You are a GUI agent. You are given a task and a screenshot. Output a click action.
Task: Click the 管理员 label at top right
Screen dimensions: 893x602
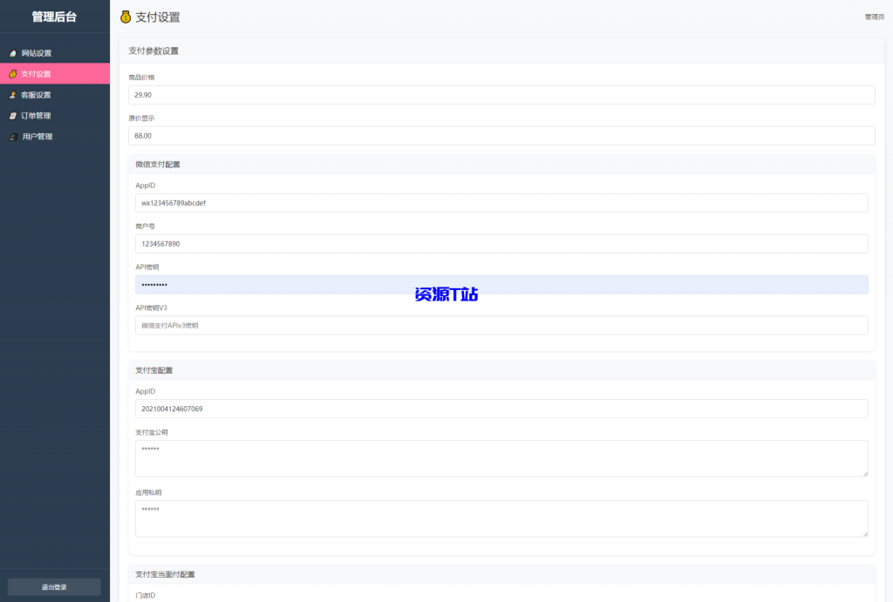click(874, 17)
